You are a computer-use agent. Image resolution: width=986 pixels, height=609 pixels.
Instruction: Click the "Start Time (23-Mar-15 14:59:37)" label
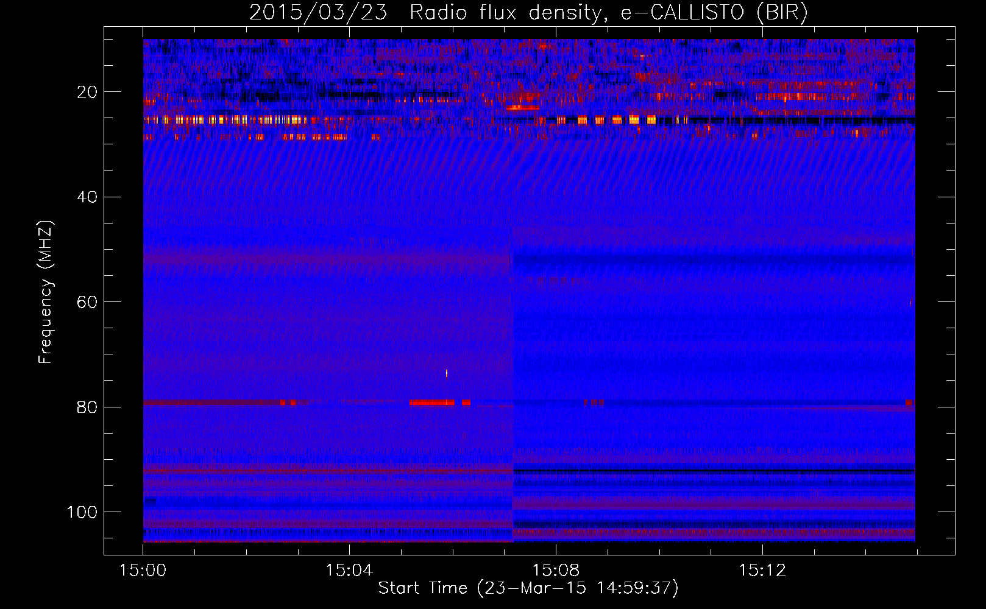pyautogui.click(x=528, y=588)
